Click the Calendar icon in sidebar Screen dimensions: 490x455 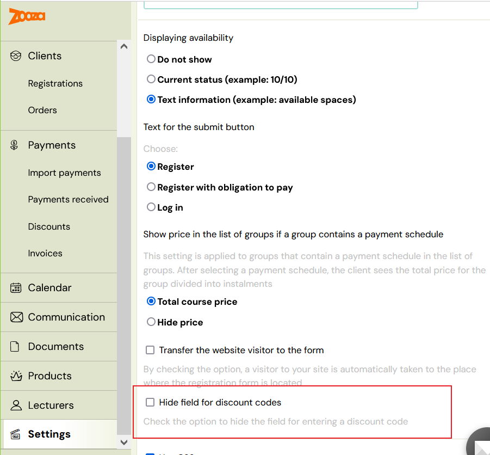[16, 288]
